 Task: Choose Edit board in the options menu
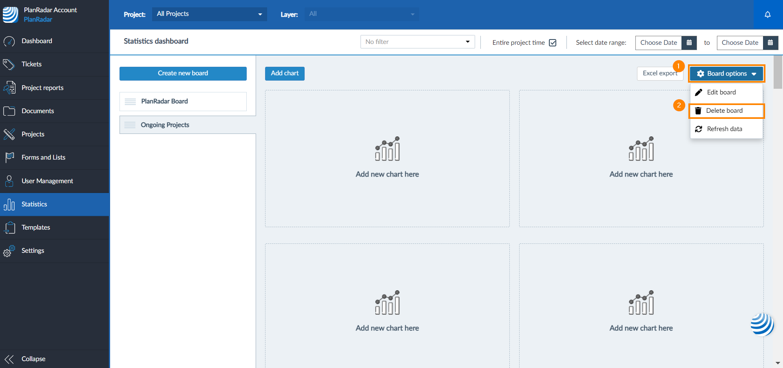coord(721,92)
